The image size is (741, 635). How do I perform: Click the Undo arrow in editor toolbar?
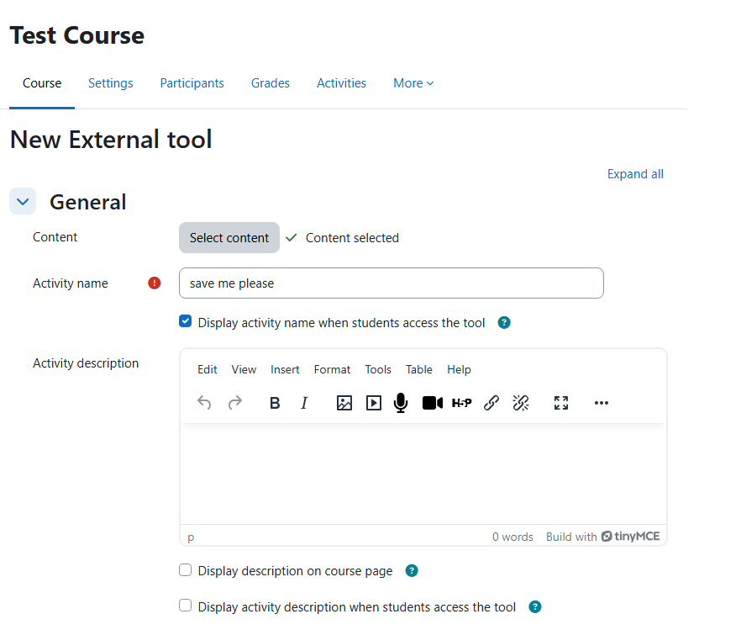tap(204, 403)
